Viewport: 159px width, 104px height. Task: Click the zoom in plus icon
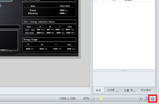pyautogui.click(x=140, y=99)
